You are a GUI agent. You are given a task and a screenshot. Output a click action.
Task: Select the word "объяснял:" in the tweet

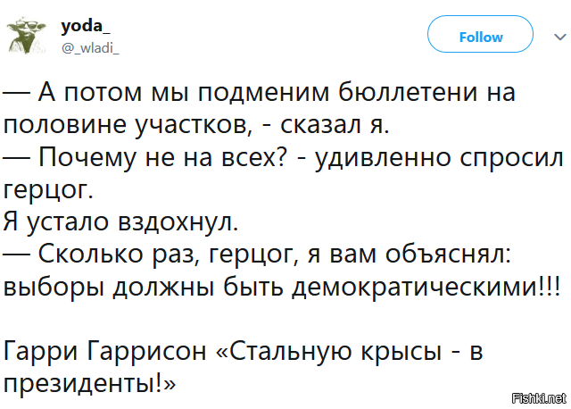(x=448, y=255)
